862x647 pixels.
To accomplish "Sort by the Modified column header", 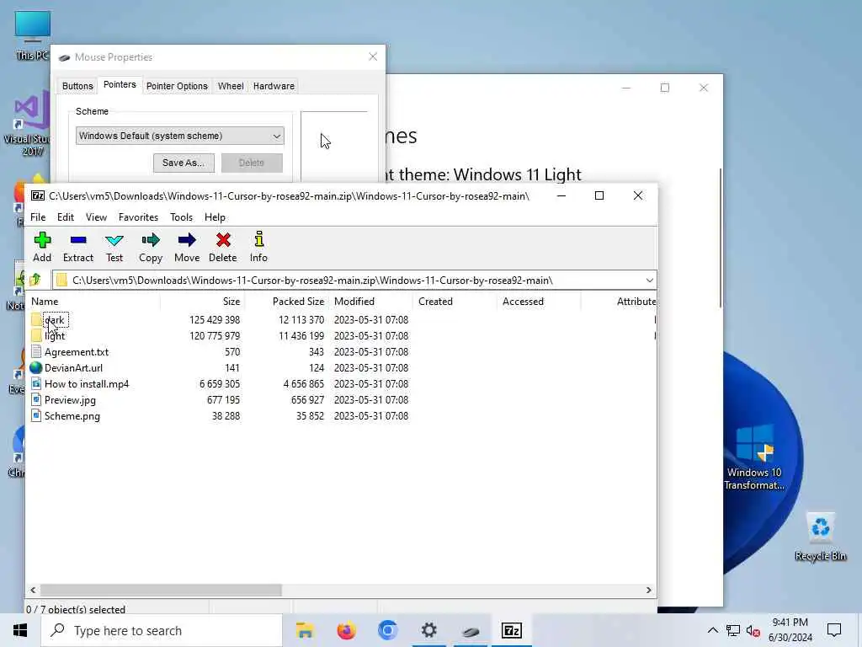I will click(370, 302).
